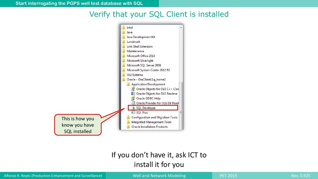
Task: Expand Link Shell Extension entry
Action: tap(139, 46)
